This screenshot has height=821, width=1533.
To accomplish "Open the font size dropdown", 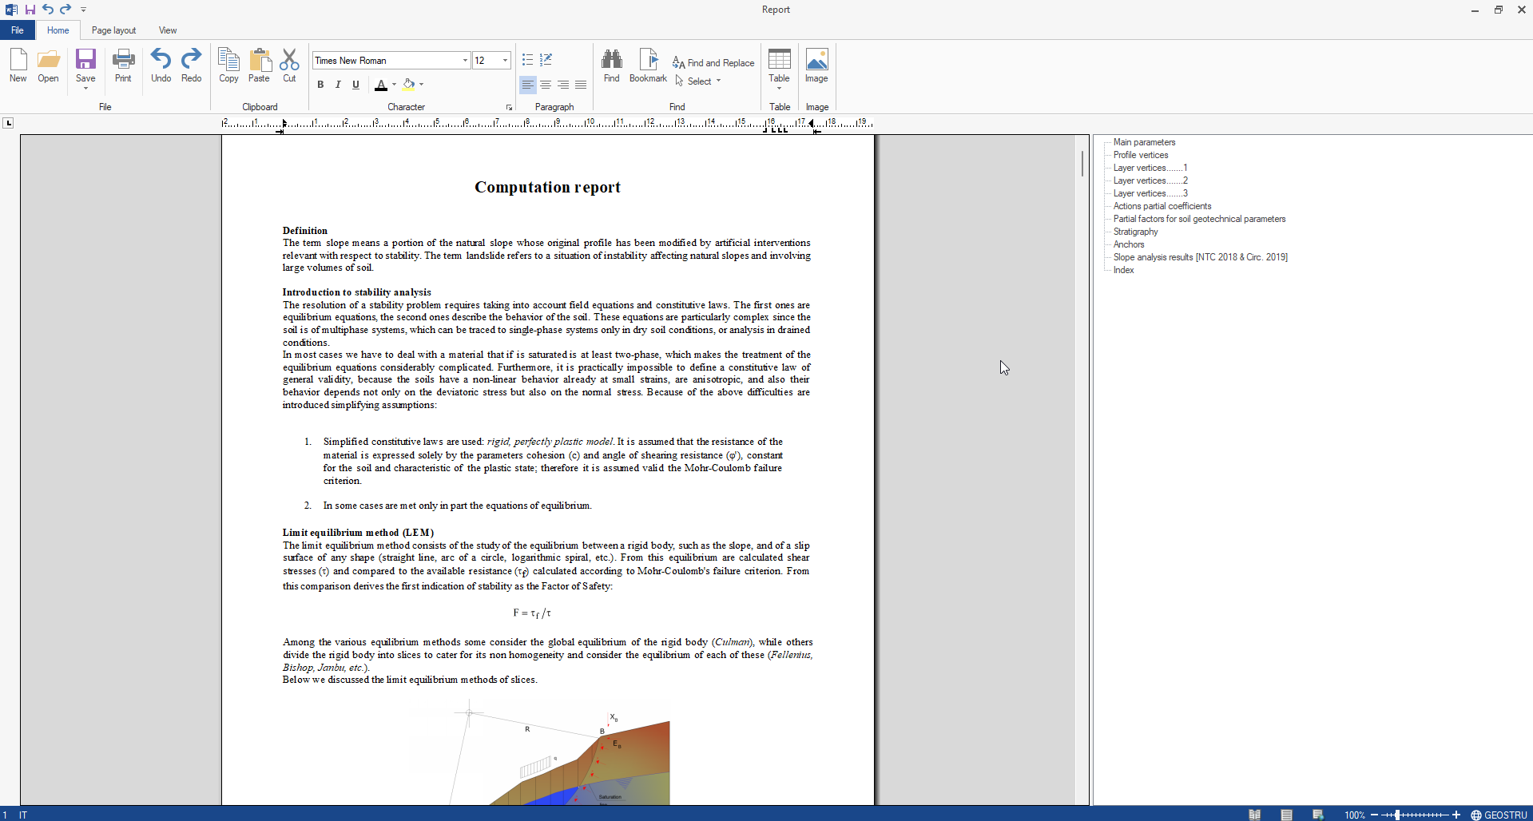I will (x=505, y=61).
